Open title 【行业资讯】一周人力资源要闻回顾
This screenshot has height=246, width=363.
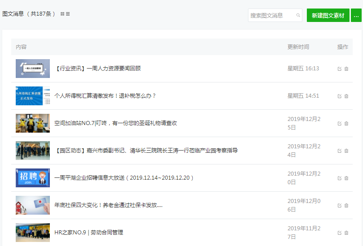[97, 69]
